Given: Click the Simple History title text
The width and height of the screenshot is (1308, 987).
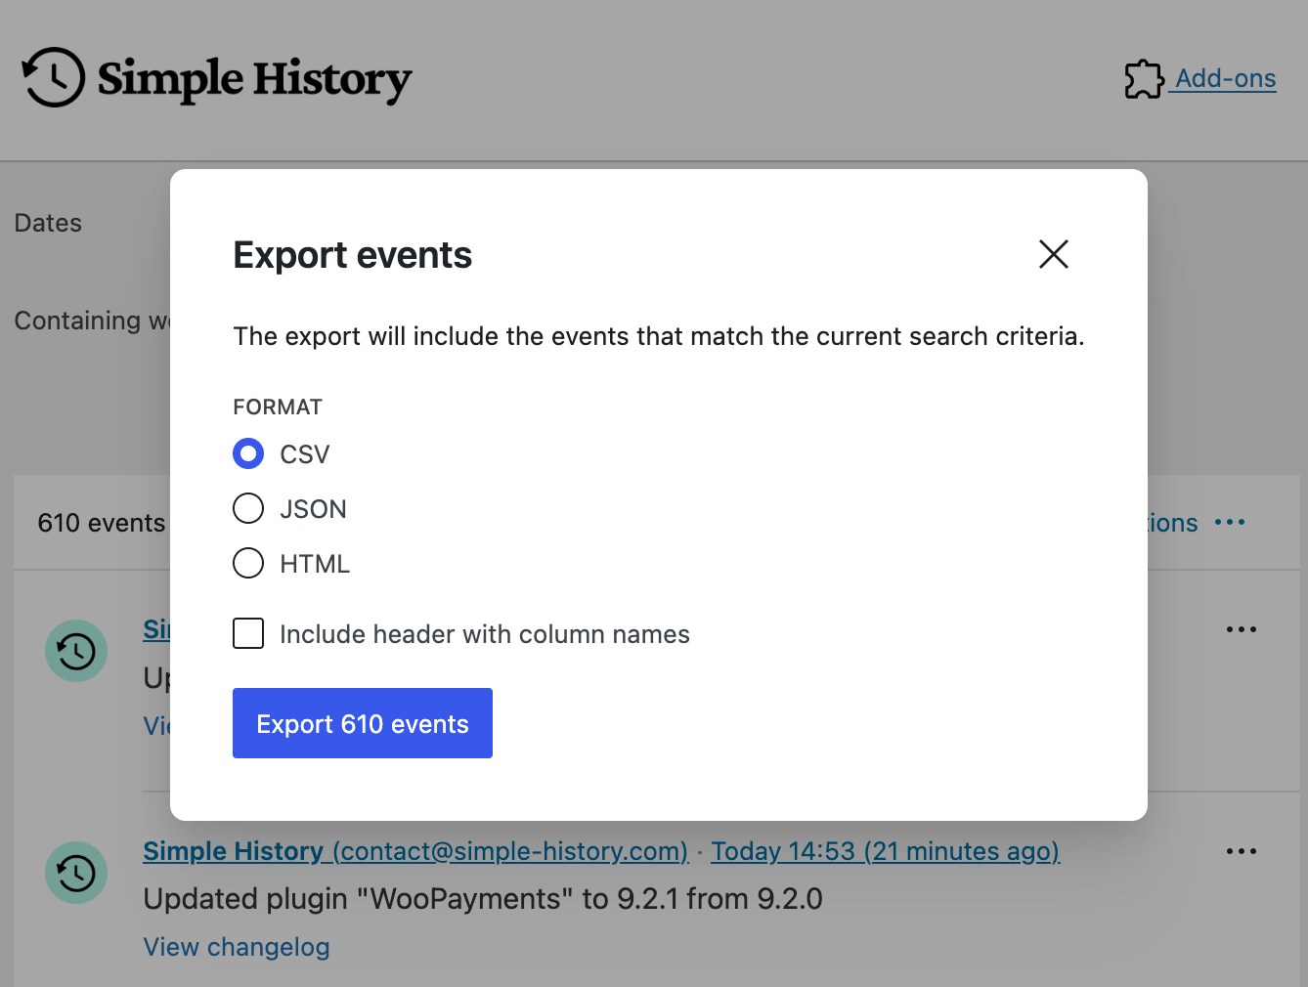Looking at the screenshot, I should tap(254, 79).
